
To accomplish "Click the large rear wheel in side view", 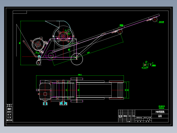I will coord(77,59).
